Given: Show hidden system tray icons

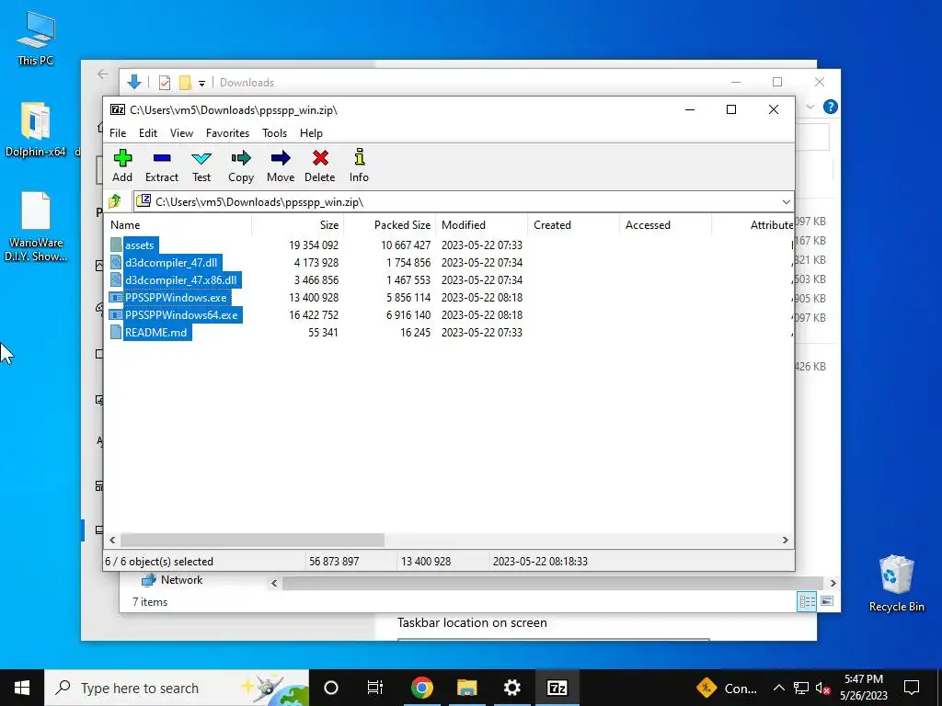Looking at the screenshot, I should 778,688.
